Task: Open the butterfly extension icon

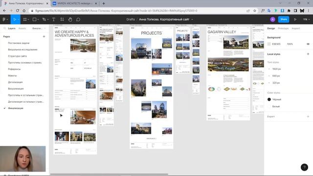Action: pyautogui.click(x=302, y=11)
